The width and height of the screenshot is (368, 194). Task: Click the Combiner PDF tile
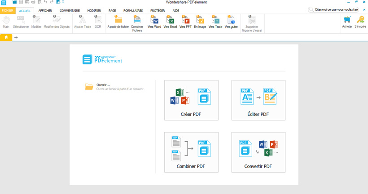point(191,152)
